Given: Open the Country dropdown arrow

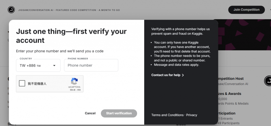Looking at the screenshot, I should pos(54,66).
